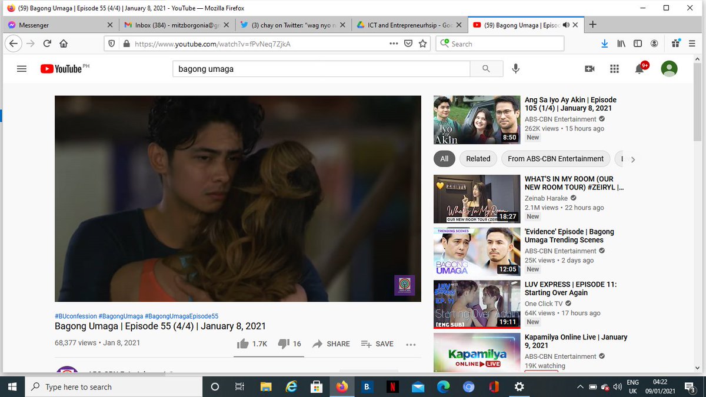The image size is (706, 397).
Task: Select the Related filter chip
Action: (478, 159)
